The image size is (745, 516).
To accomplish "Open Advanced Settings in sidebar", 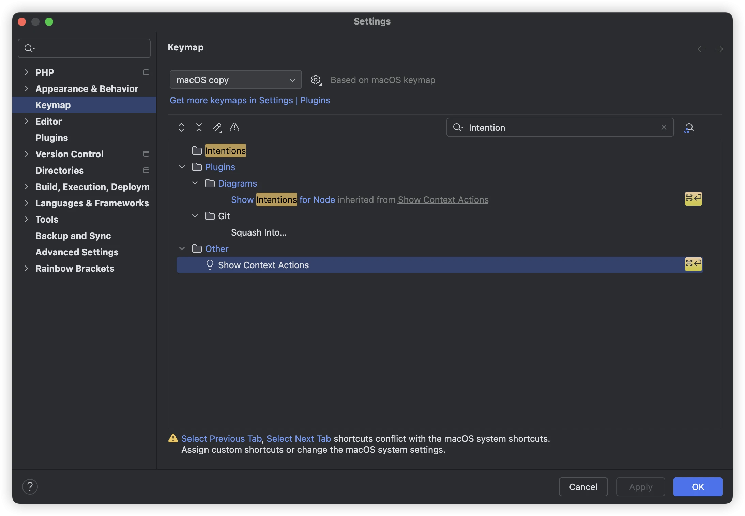I will 77,252.
